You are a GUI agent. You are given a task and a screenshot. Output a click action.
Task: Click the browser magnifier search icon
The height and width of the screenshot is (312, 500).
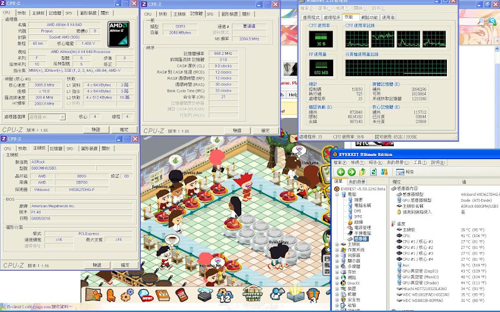[481, 21]
